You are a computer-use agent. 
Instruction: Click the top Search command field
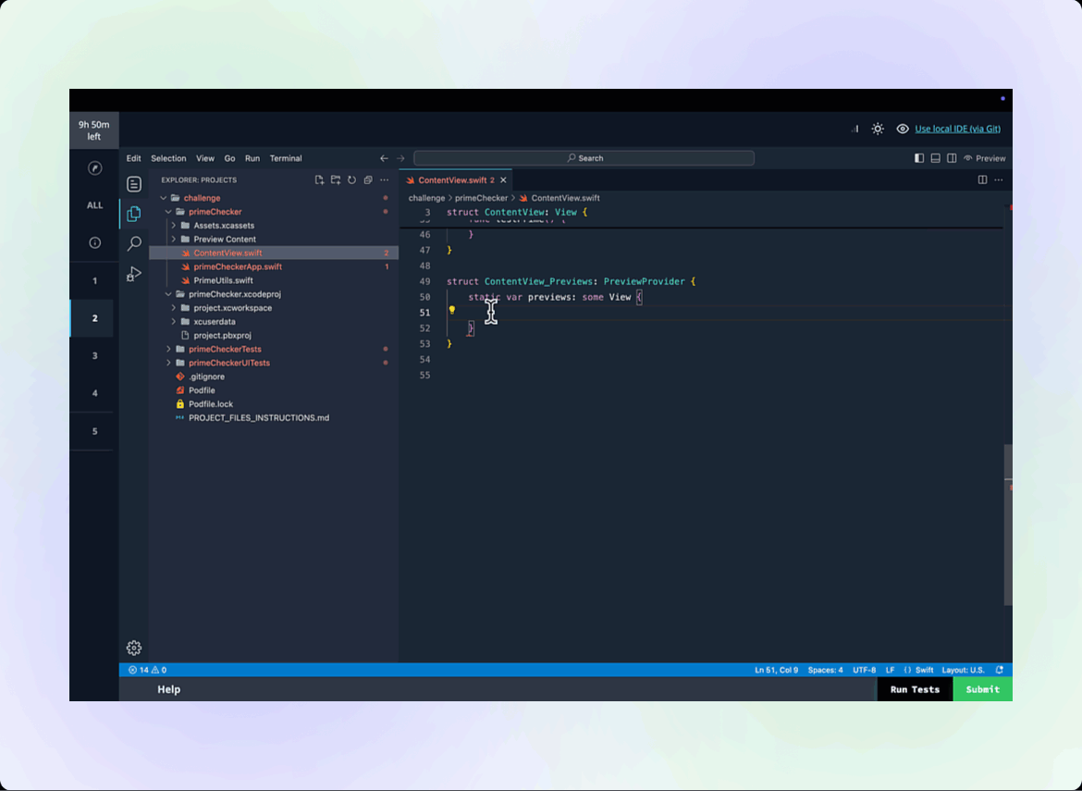584,158
